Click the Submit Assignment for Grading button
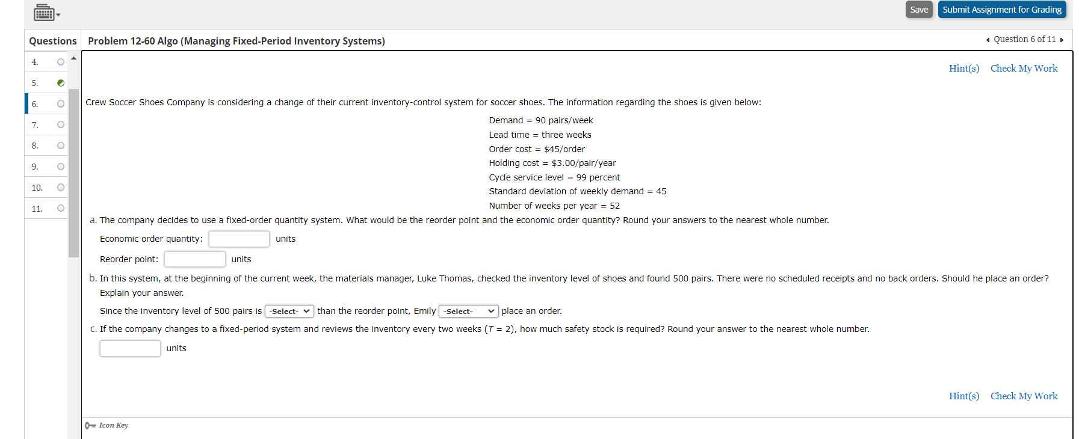This screenshot has height=439, width=1079. coord(1002,9)
